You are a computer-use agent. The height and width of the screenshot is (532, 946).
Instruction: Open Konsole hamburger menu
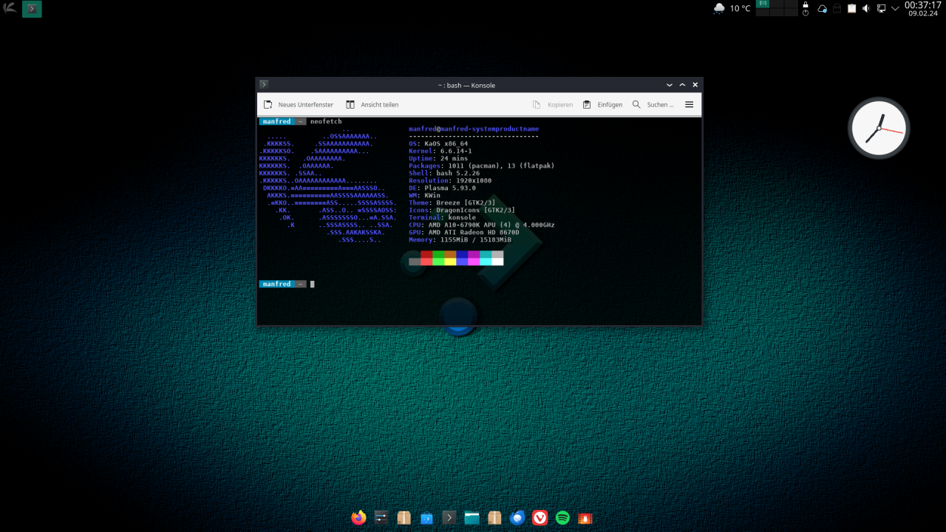(x=689, y=105)
